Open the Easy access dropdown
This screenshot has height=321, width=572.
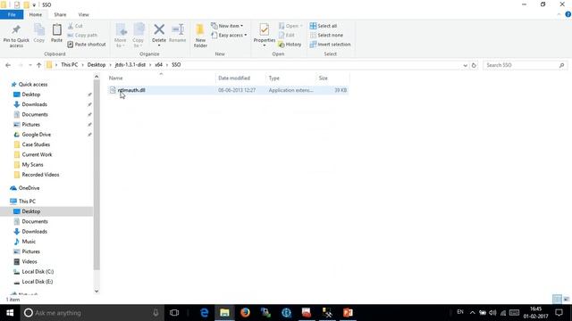[x=229, y=35]
